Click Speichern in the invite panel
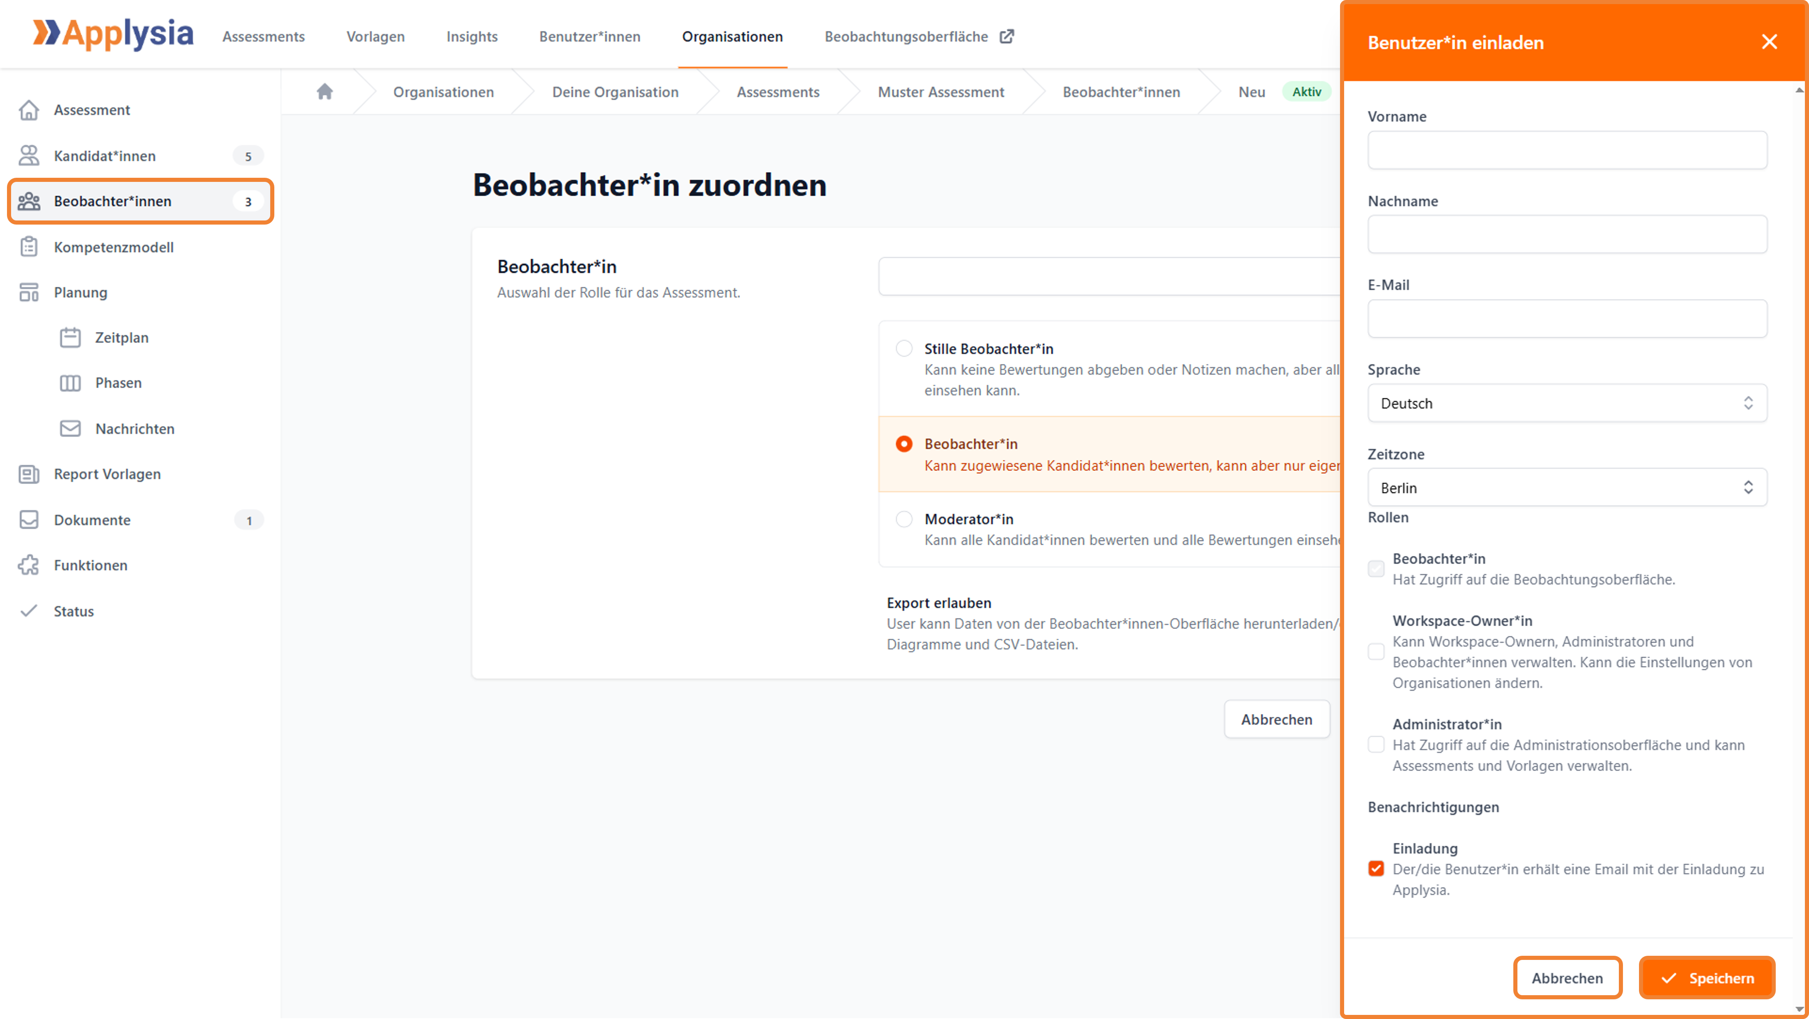The width and height of the screenshot is (1809, 1019). click(1706, 978)
